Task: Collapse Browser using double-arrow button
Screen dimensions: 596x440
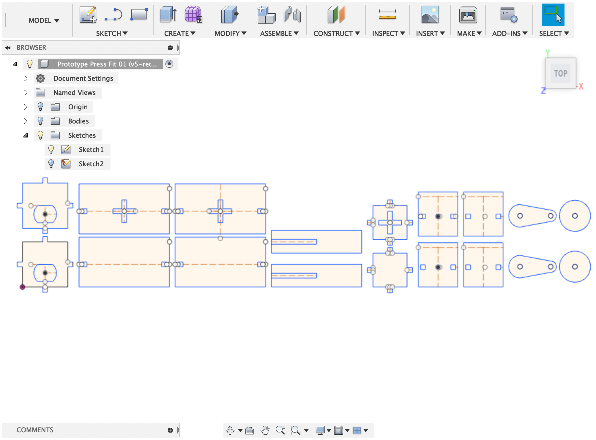Action: [8, 48]
